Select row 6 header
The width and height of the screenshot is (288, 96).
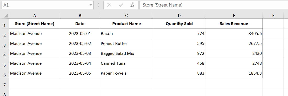click(4, 73)
